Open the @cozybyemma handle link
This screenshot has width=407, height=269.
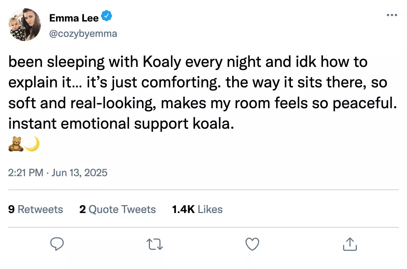pyautogui.click(x=83, y=33)
